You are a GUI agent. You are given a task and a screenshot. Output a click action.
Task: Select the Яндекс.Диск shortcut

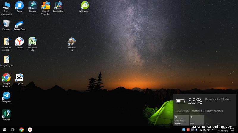(19, 25)
